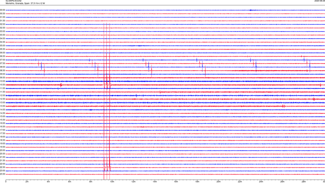Select the 04:00 row label

click(x=2, y=38)
